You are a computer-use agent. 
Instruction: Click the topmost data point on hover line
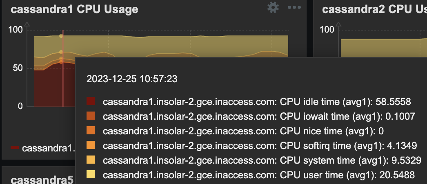point(61,36)
